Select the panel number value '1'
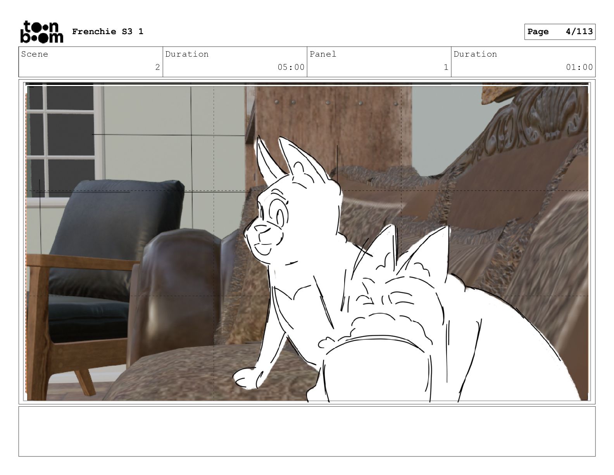The height and width of the screenshot is (475, 614). [x=446, y=67]
